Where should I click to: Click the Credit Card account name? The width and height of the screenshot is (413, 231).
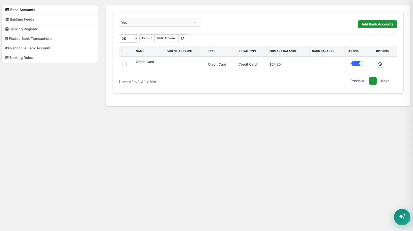point(145,62)
